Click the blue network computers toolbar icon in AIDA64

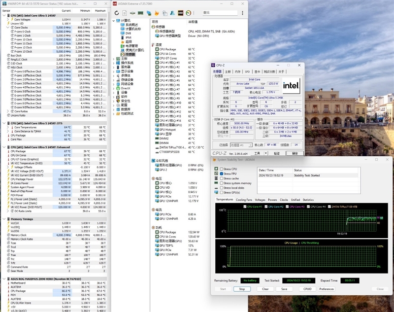pos(149,13)
